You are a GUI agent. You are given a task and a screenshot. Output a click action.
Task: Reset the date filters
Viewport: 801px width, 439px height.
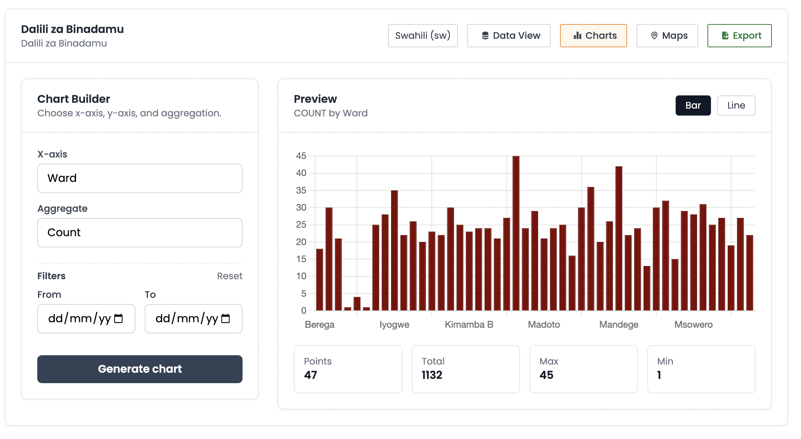(x=230, y=276)
